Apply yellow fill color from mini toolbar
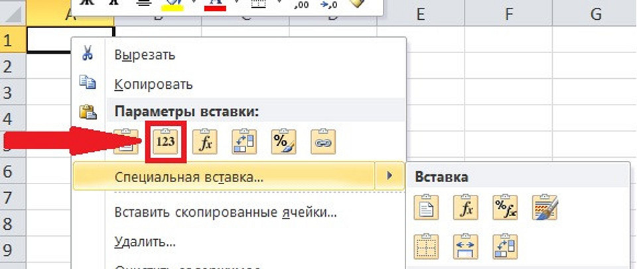The image size is (637, 269). tap(173, 4)
